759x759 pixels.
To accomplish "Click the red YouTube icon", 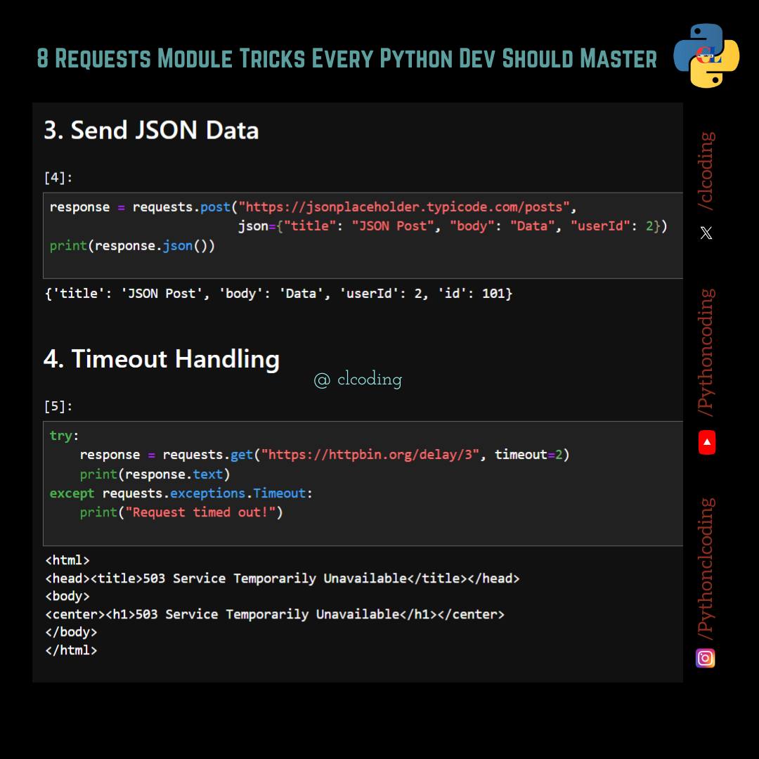I will tap(707, 442).
